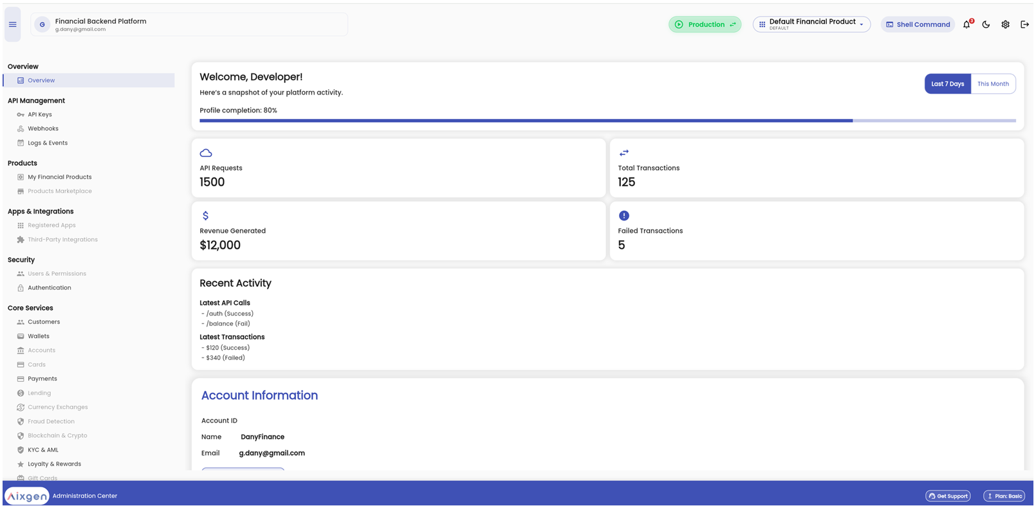Open Authentication settings
The width and height of the screenshot is (1036, 508).
pyautogui.click(x=49, y=287)
